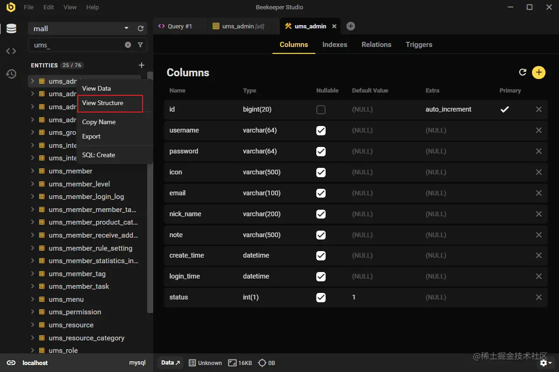Delete the id column row
The height and width of the screenshot is (372, 559).
click(x=539, y=109)
